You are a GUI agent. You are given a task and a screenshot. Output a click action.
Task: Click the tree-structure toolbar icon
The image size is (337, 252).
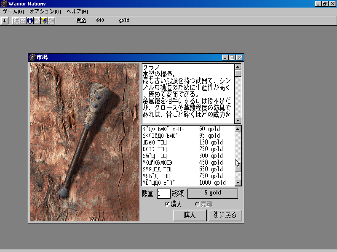[16, 20]
